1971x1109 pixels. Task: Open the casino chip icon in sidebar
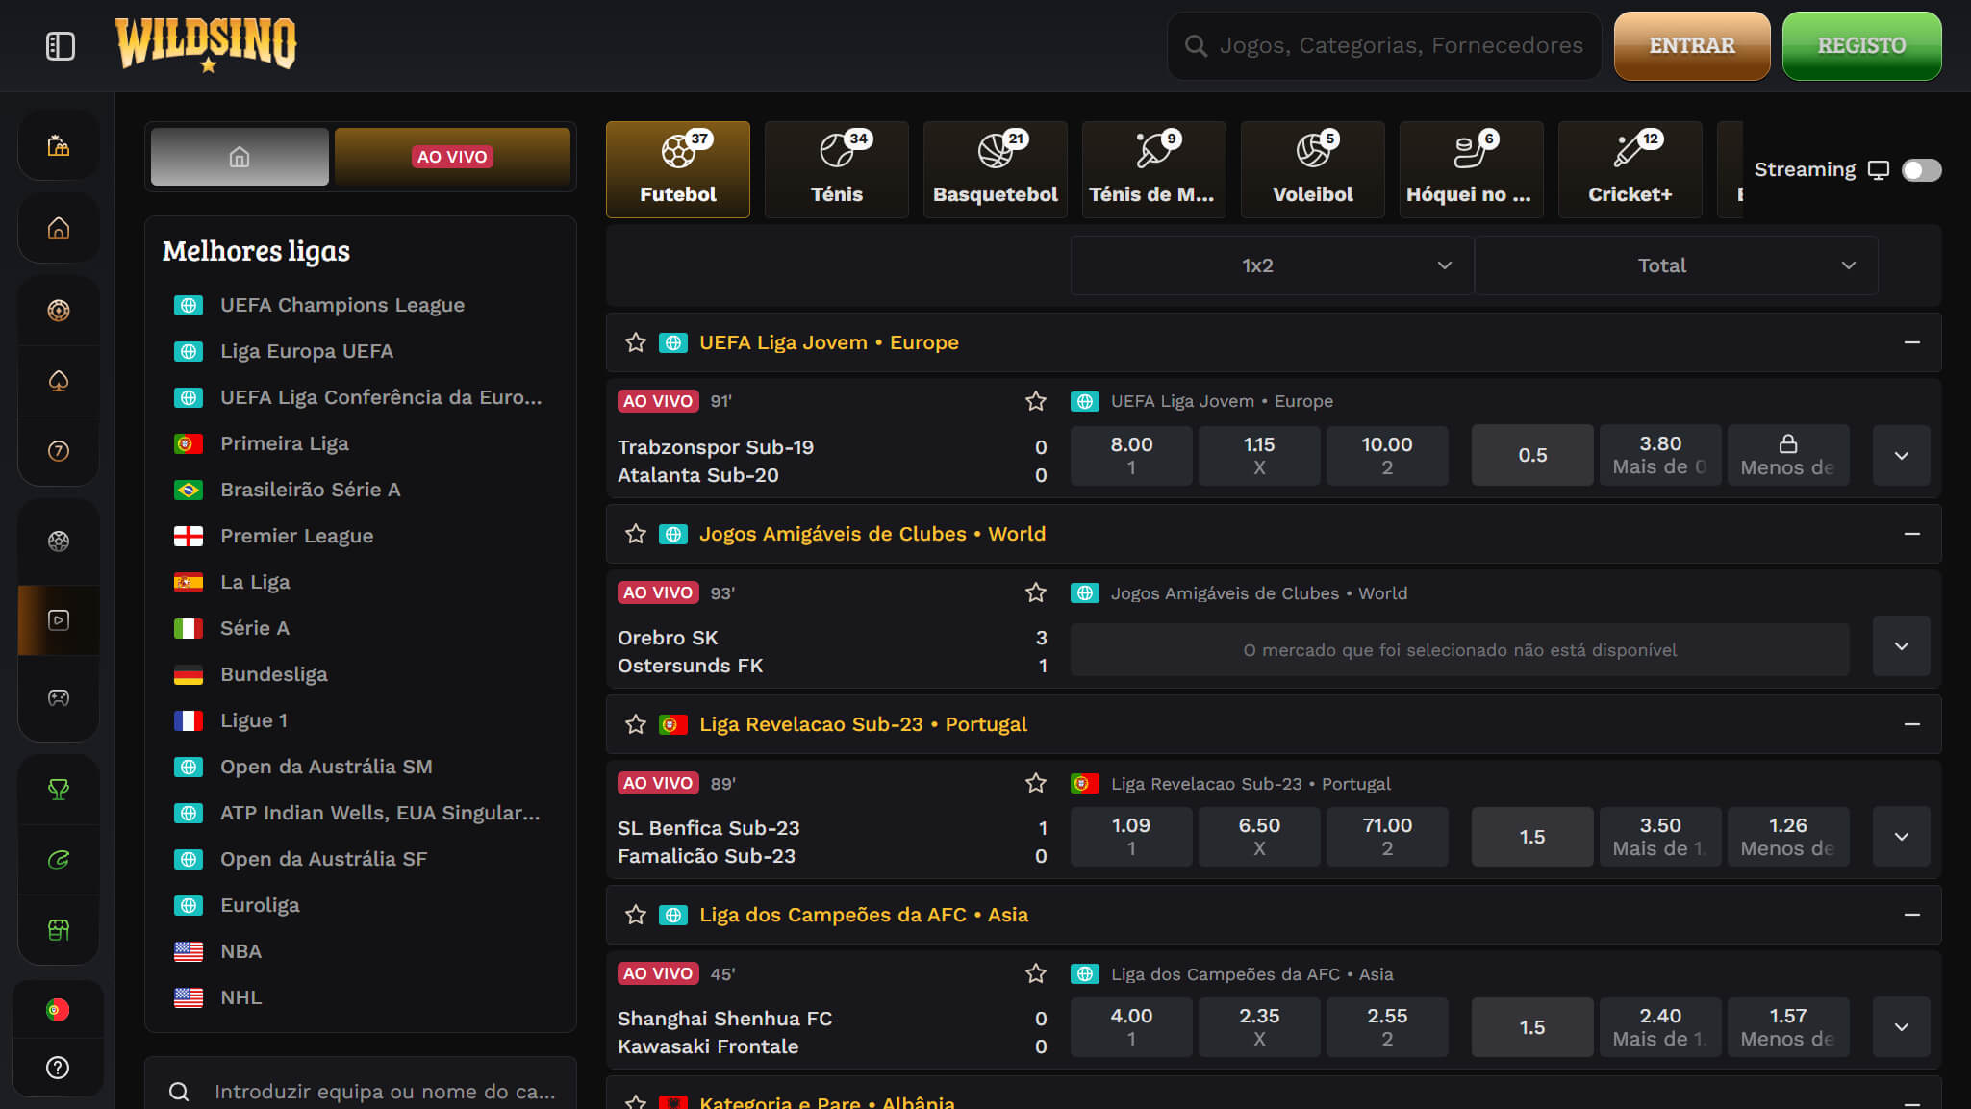pos(58,310)
